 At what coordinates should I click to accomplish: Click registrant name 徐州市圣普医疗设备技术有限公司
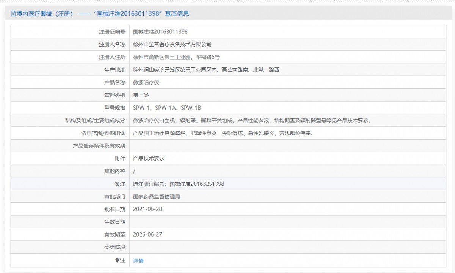[x=172, y=44]
